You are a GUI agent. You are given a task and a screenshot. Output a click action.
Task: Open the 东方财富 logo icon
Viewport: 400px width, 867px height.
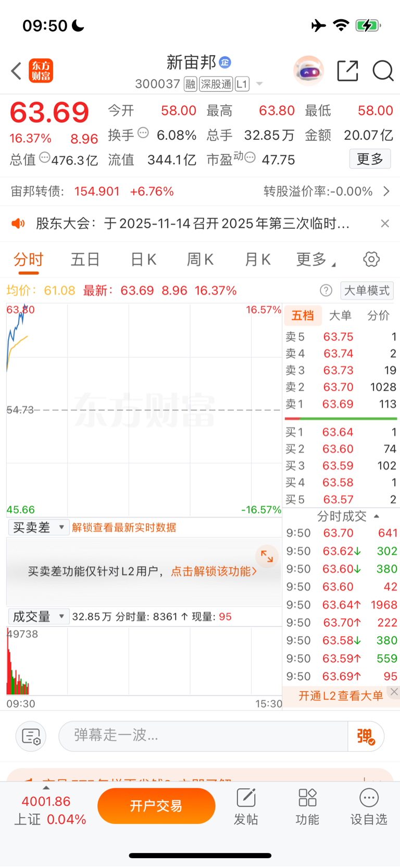(x=41, y=71)
